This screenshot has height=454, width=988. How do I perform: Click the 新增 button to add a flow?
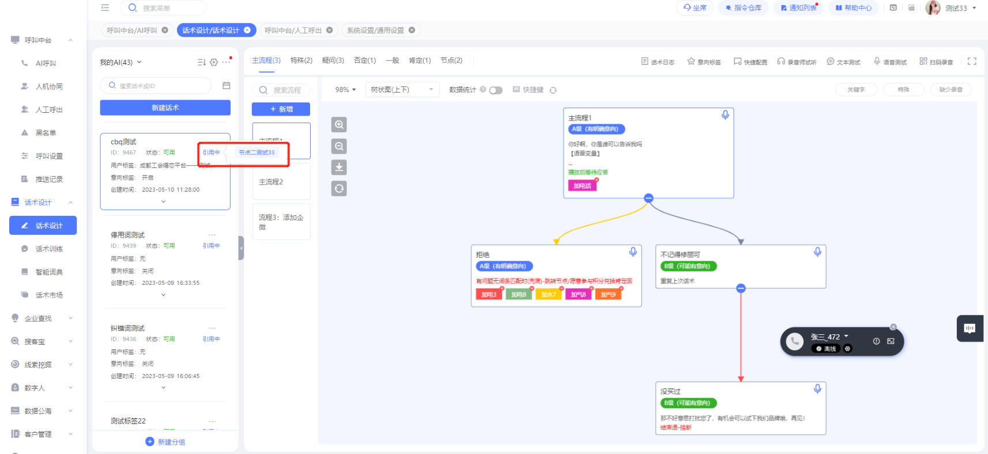coord(281,109)
